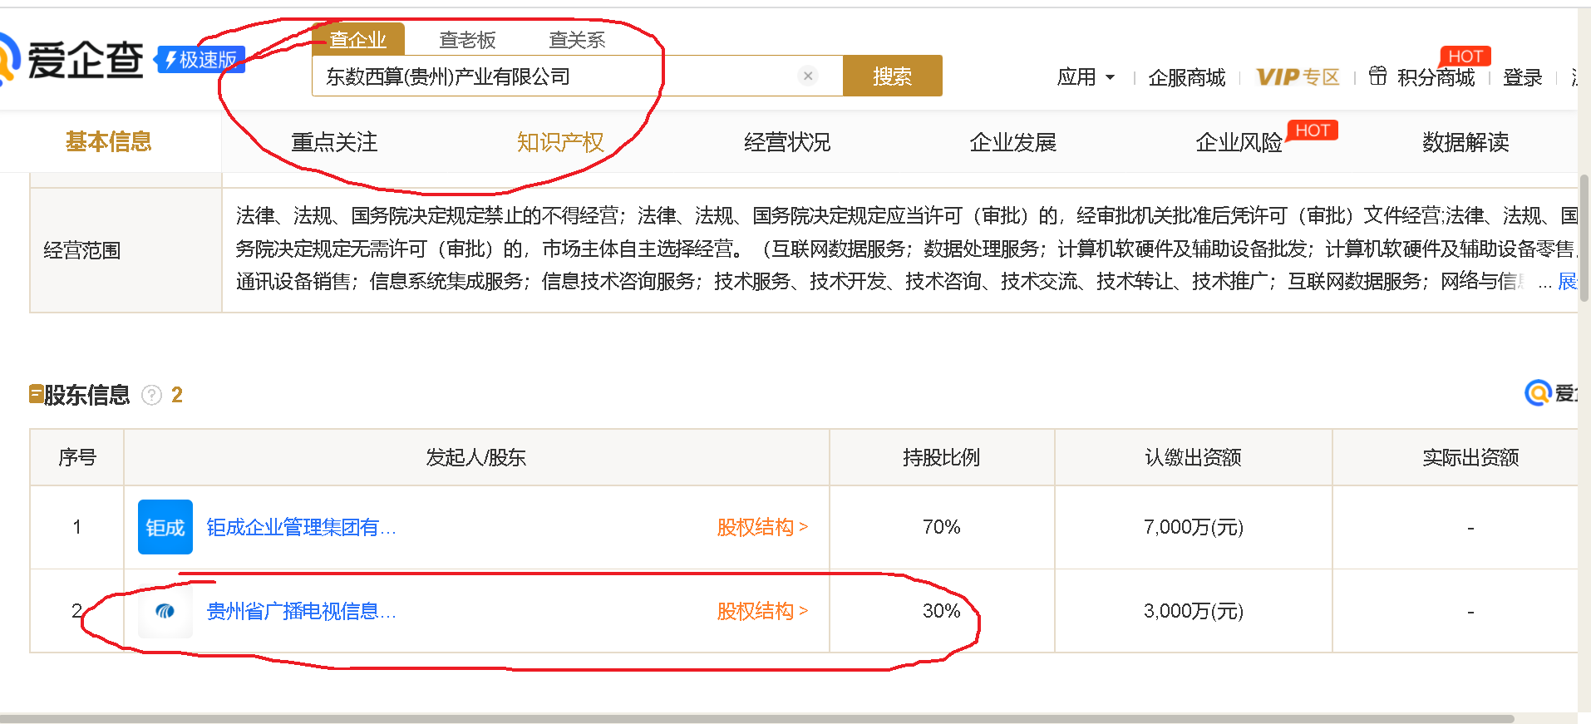This screenshot has height=724, width=1591.
Task: Open shareholder 钜成企业管理集团有… link
Action: click(x=301, y=527)
